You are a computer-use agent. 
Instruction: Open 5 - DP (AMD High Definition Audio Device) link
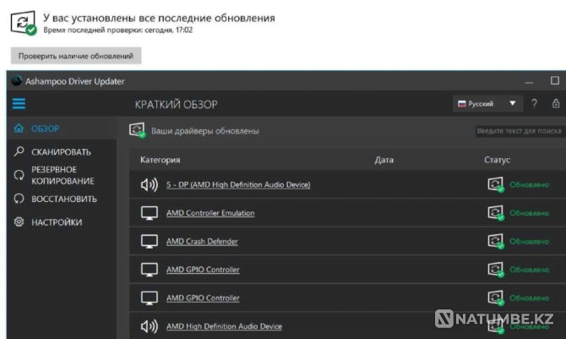tap(238, 184)
